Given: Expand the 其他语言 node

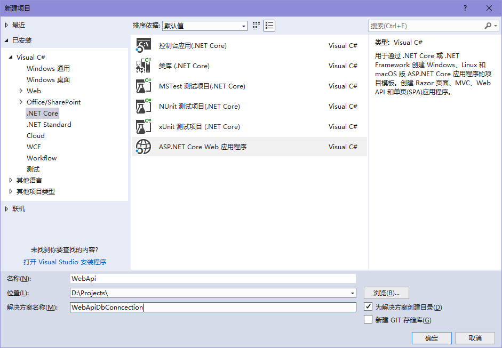Looking at the screenshot, I should [x=11, y=181].
